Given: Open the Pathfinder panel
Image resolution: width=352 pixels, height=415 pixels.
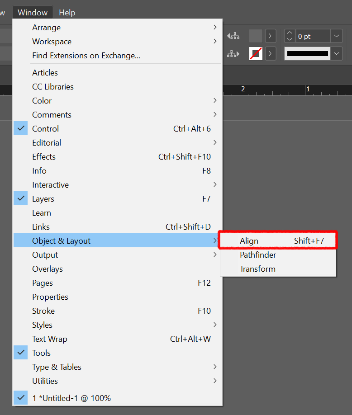Looking at the screenshot, I should tap(278, 255).
